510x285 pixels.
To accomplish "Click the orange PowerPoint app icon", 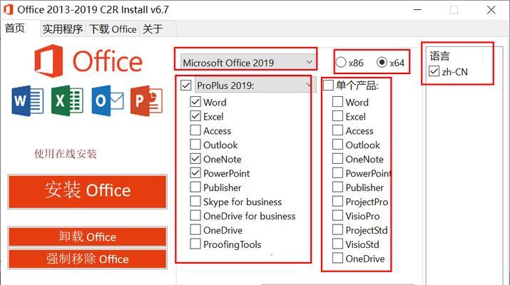I will 146,100.
